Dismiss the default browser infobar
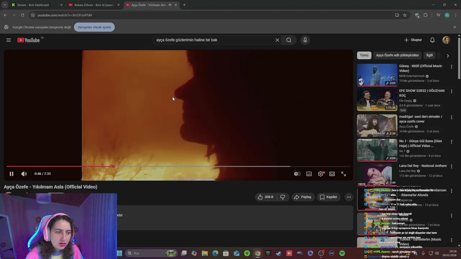The width and height of the screenshot is (461, 259). click(455, 27)
